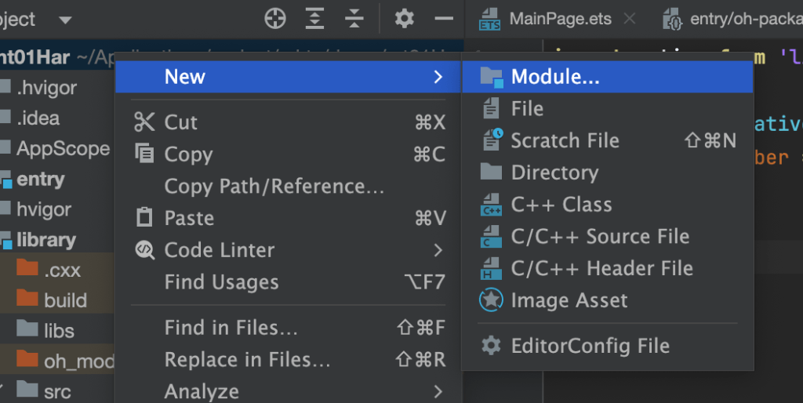
Task: Click the locate/select opened file target icon
Action: coord(275,19)
